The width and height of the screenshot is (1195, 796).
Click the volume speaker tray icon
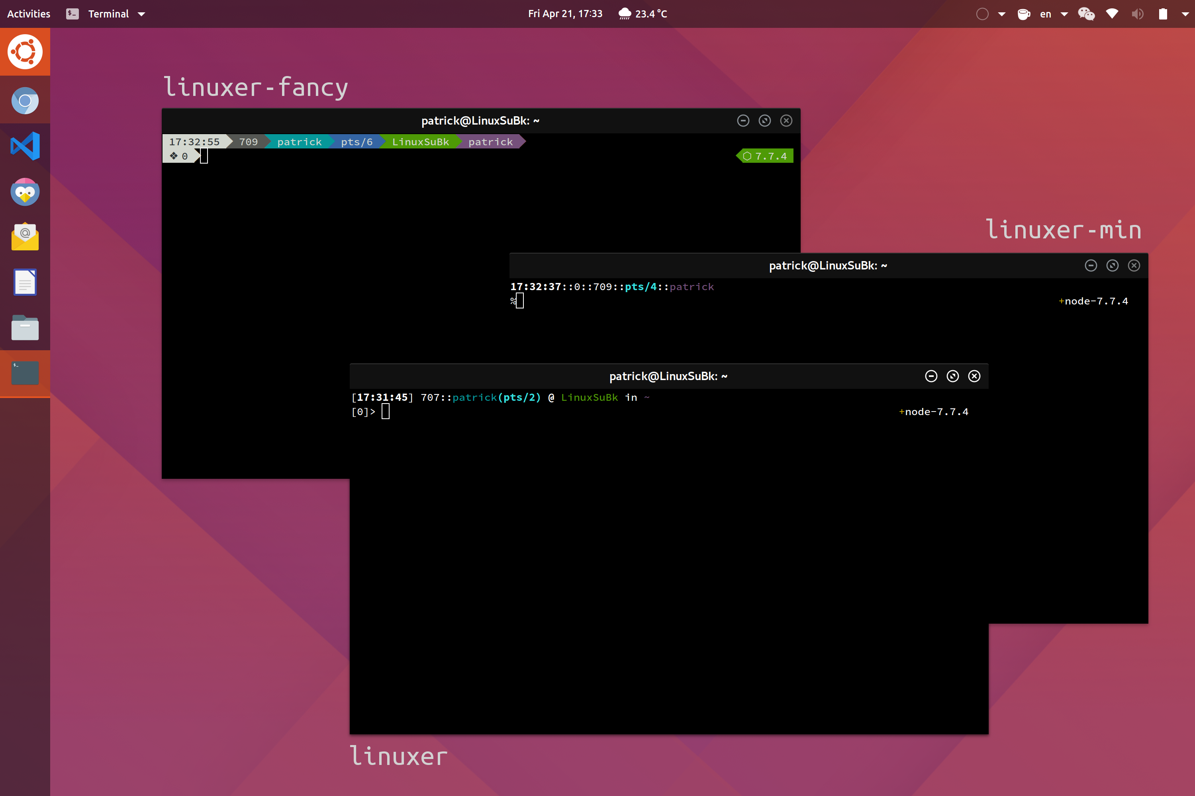(x=1137, y=14)
